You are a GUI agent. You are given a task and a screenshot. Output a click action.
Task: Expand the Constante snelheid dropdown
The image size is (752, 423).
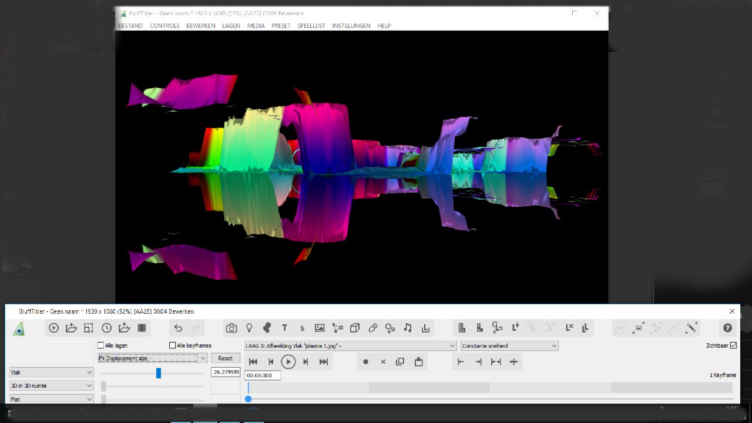click(509, 346)
